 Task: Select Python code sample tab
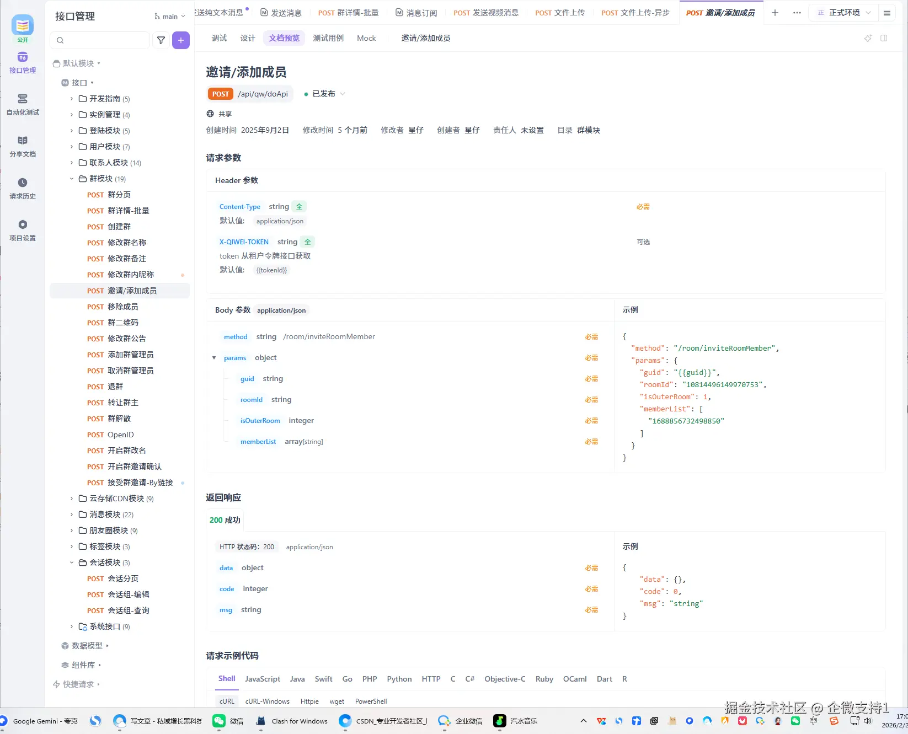click(x=399, y=679)
